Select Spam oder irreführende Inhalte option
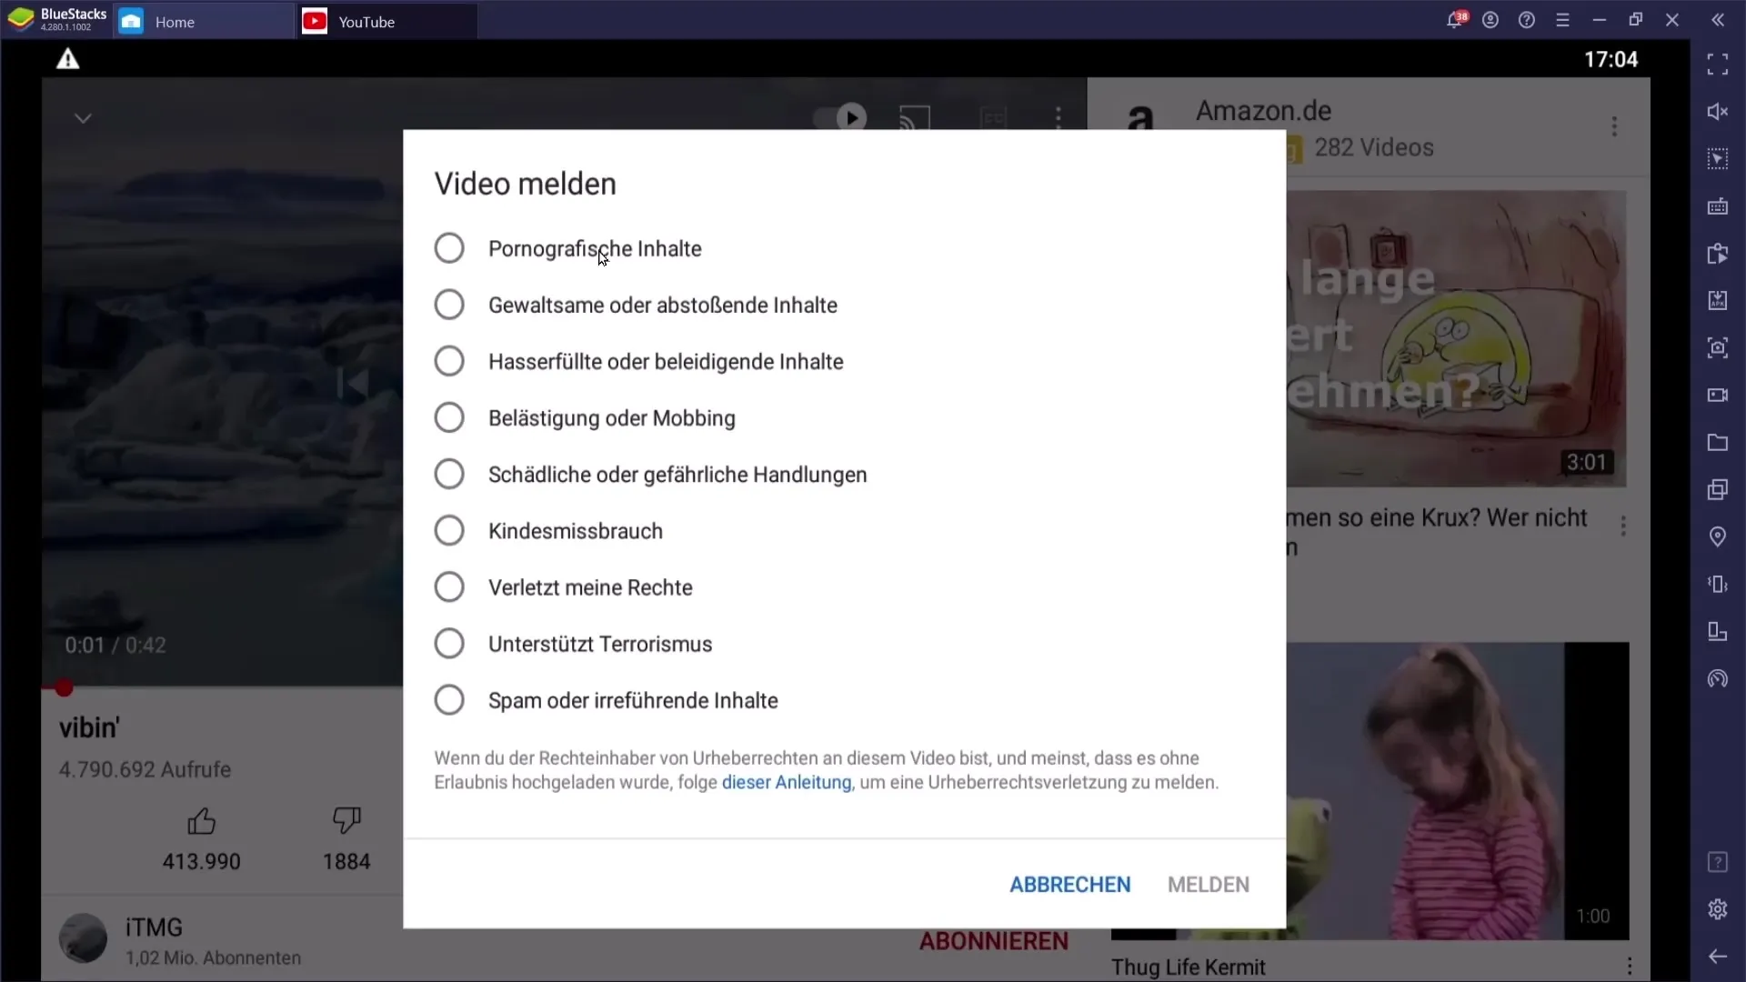 click(x=448, y=700)
